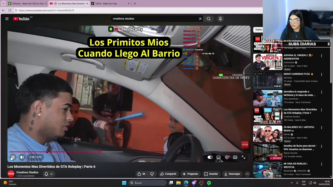Toggle subtitles/closed captions button
Viewport: 333px width, 187px height.
219,157
